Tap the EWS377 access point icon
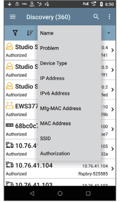This screenshot has width=121, height=202. tap(10, 106)
